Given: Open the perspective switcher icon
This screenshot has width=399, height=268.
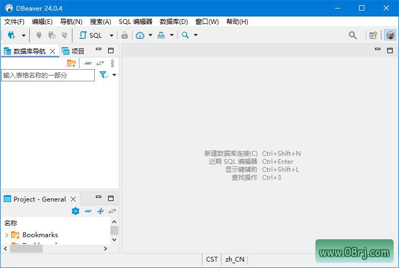Looking at the screenshot, I should coord(373,35).
